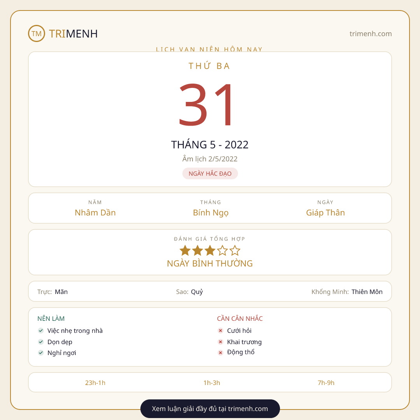420x420 pixels.
Task: Click the third filled rating star
Action: (210, 251)
